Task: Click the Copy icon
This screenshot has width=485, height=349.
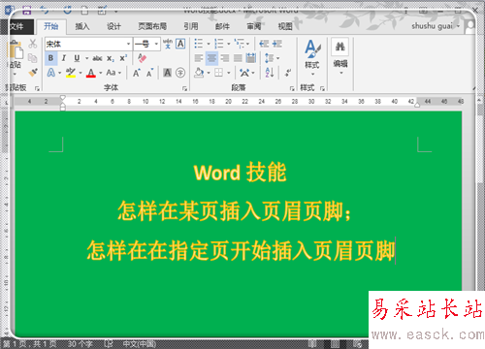Action: point(32,58)
